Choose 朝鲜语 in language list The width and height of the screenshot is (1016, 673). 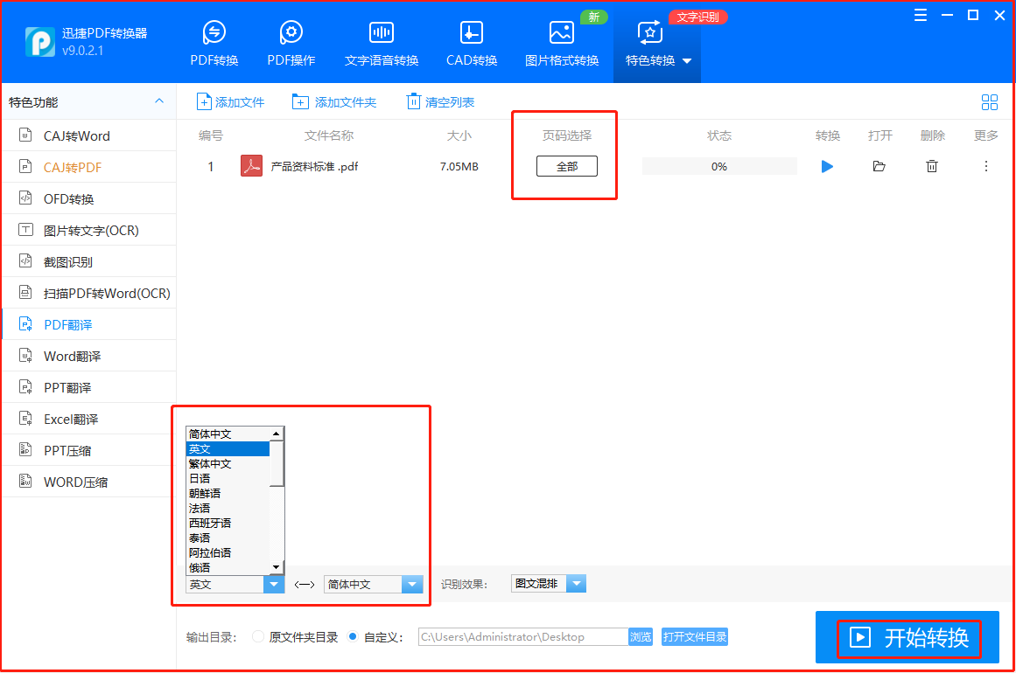tap(228, 493)
